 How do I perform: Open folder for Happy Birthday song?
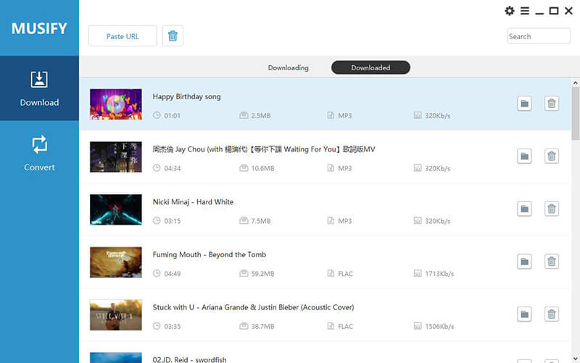(524, 104)
